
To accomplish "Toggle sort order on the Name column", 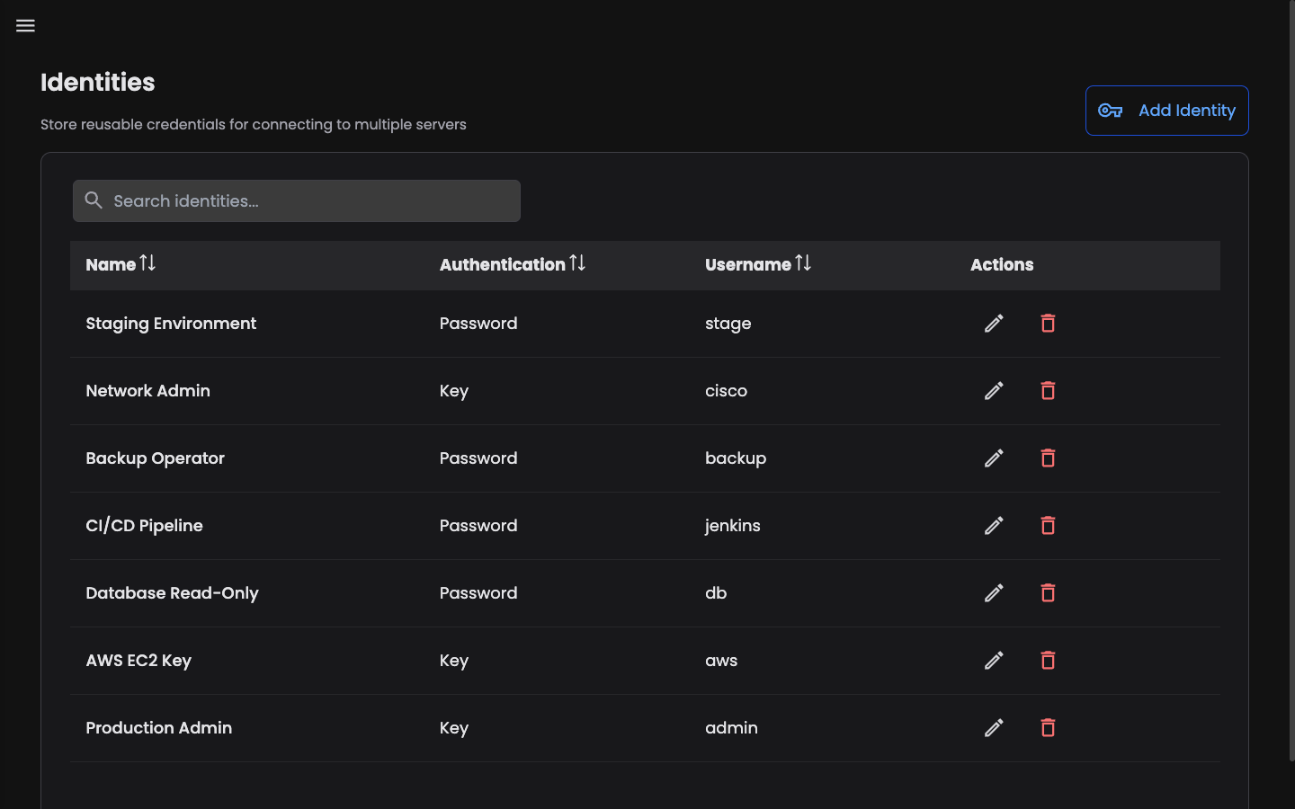I will (x=147, y=263).
